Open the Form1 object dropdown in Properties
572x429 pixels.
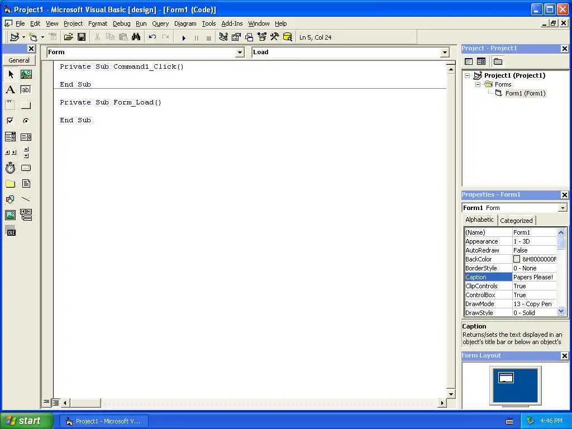click(x=563, y=208)
